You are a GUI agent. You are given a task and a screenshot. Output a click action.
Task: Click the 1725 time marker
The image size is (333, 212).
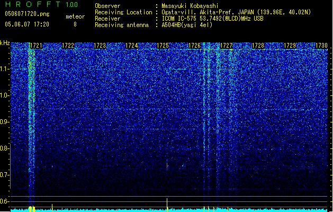pos(163,46)
